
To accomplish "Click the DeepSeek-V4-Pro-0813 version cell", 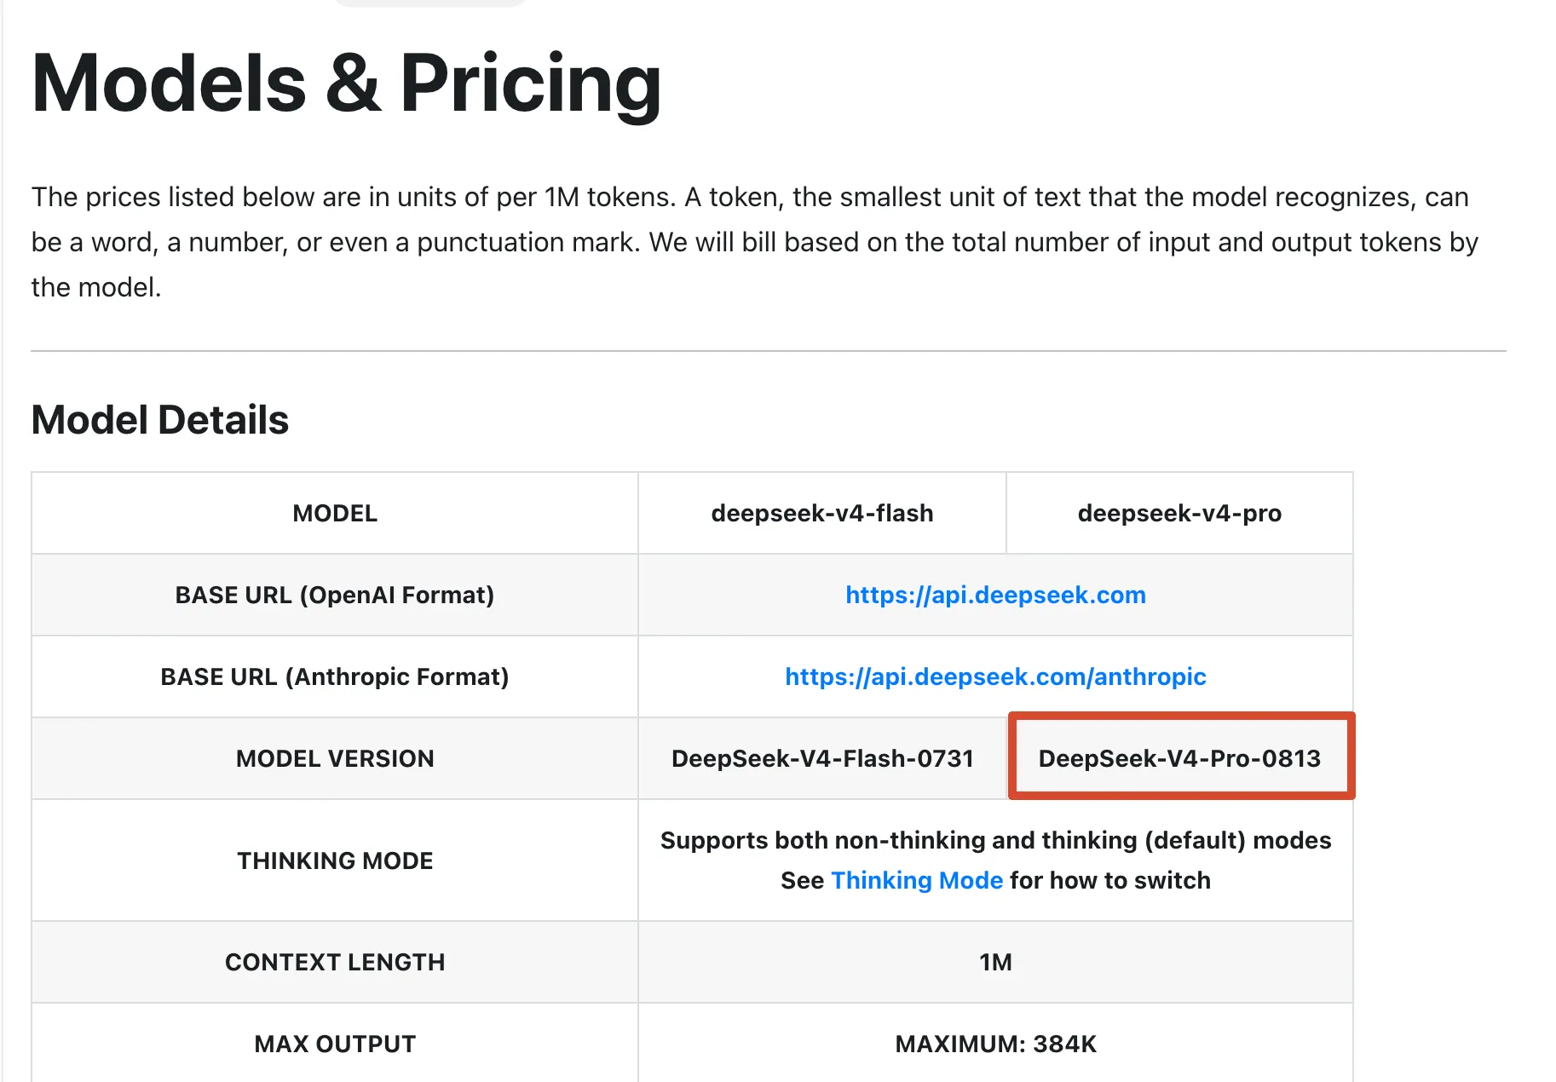I will [1179, 758].
